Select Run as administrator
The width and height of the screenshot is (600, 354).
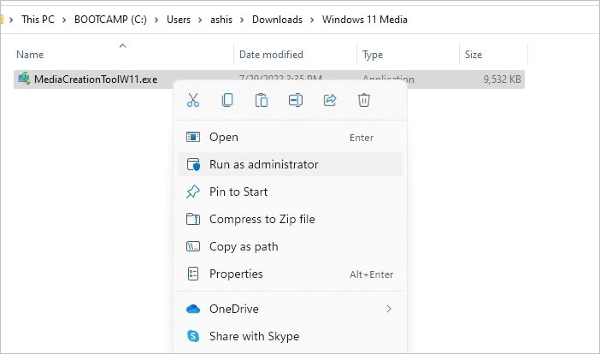(263, 164)
